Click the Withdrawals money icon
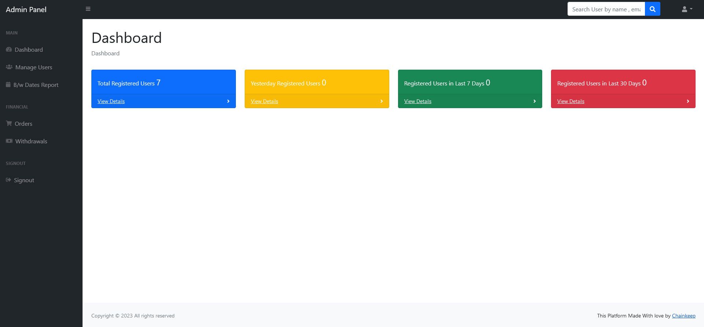Image resolution: width=704 pixels, height=327 pixels. tap(9, 141)
